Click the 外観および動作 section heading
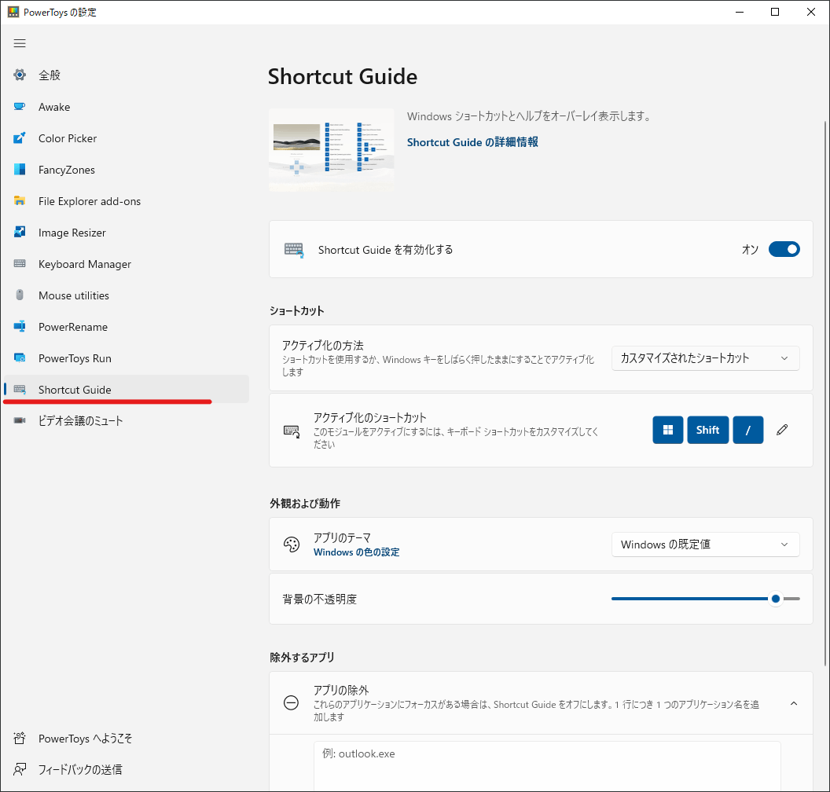Image resolution: width=830 pixels, height=792 pixels. pos(305,503)
